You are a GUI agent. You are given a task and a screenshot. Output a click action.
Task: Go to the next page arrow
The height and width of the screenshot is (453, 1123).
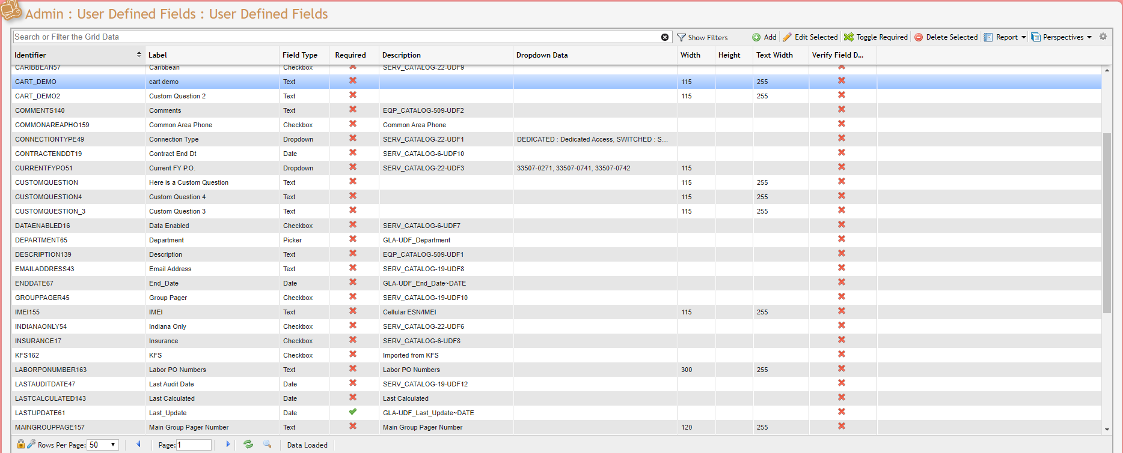[228, 444]
